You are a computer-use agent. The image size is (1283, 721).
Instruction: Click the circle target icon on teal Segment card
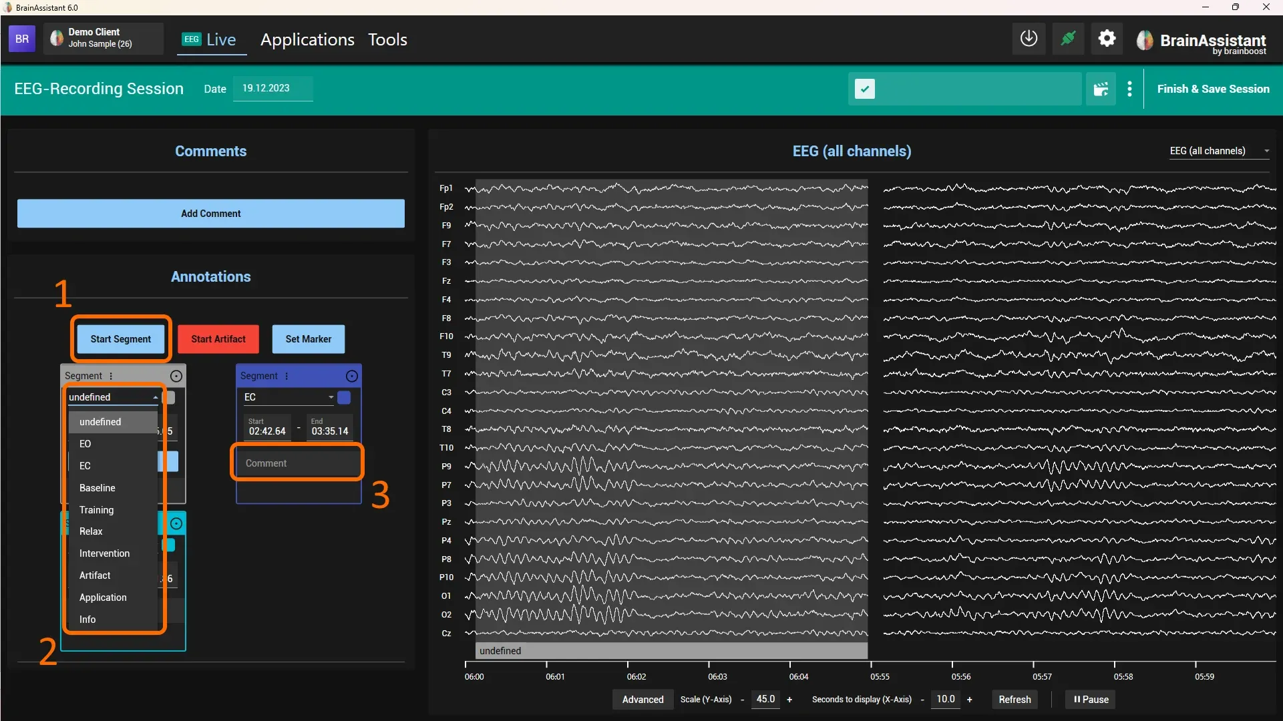coord(176,523)
